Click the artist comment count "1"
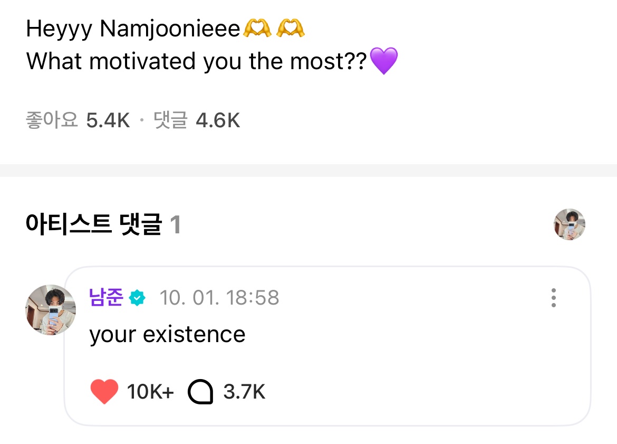This screenshot has height=444, width=617. coord(176,225)
